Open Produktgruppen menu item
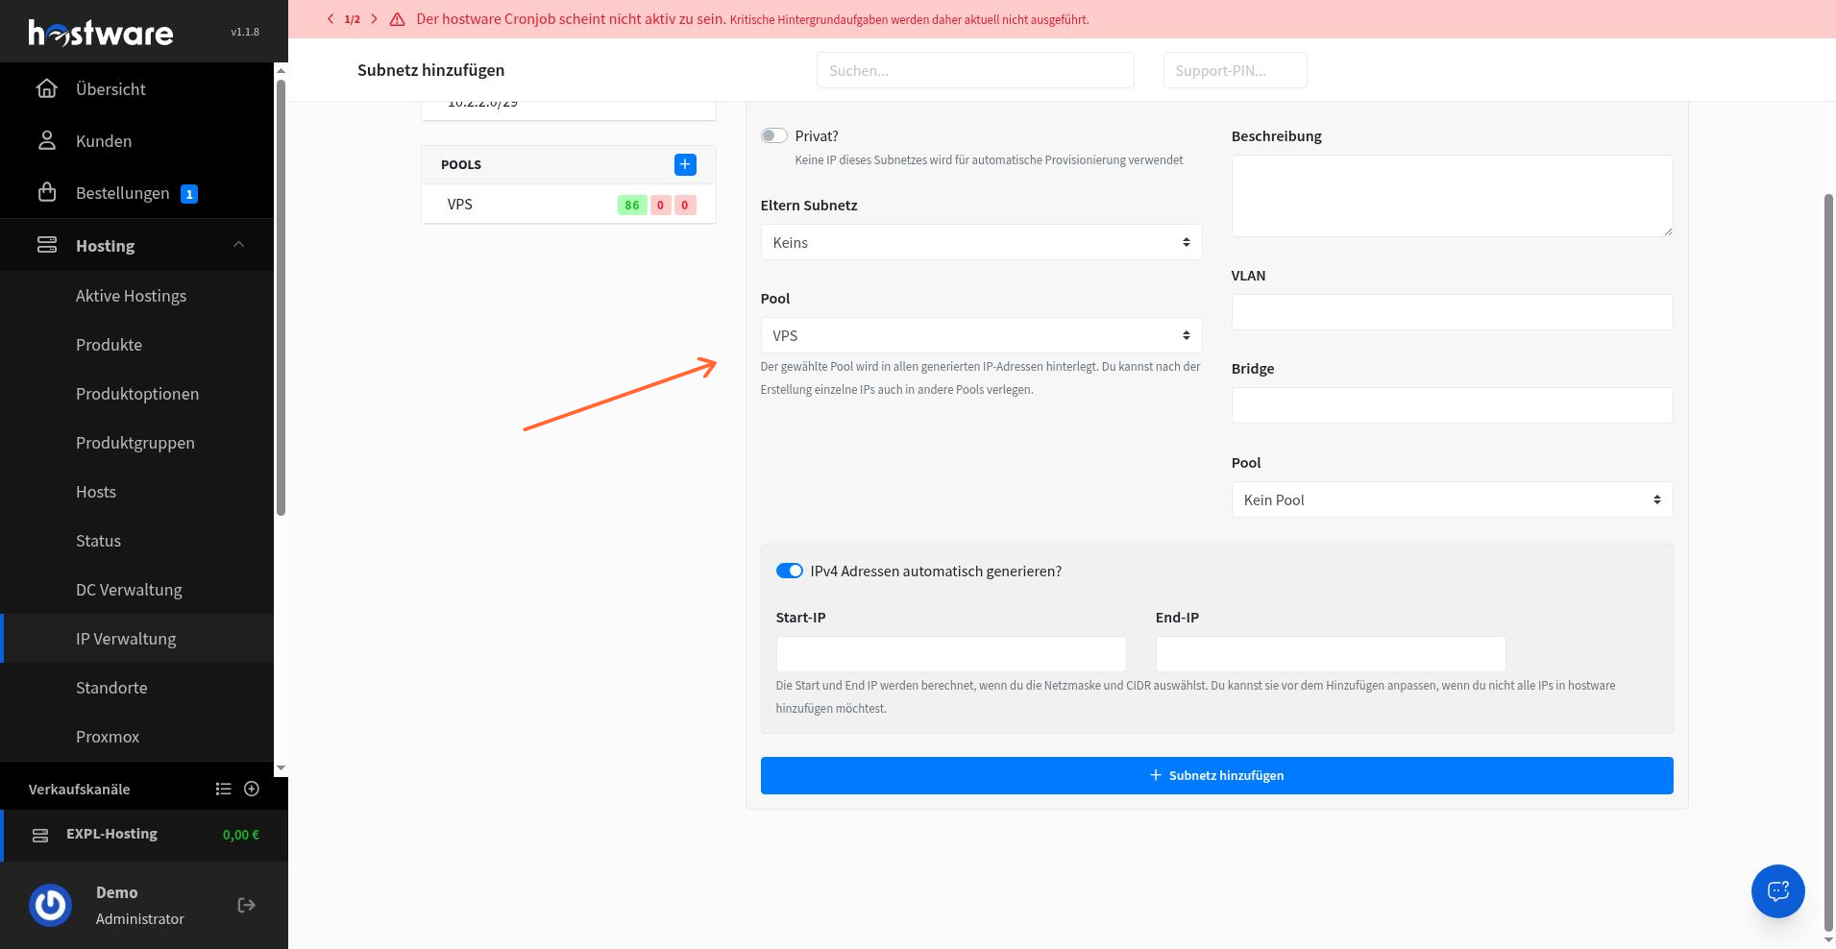Image resolution: width=1836 pixels, height=949 pixels. click(x=135, y=443)
